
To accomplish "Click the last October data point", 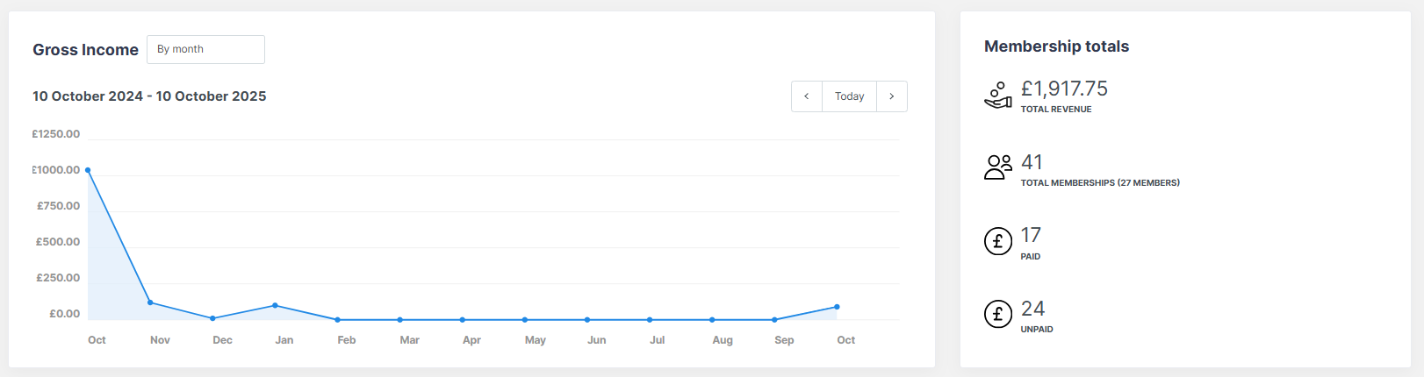I will (x=837, y=307).
